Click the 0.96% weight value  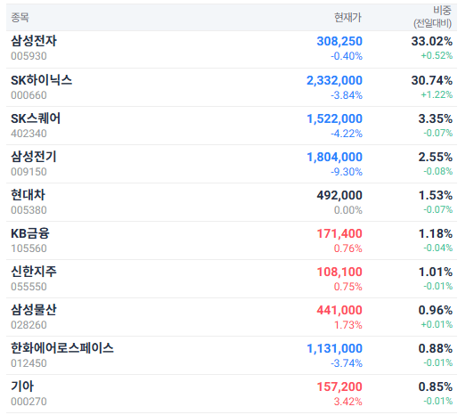(x=436, y=311)
